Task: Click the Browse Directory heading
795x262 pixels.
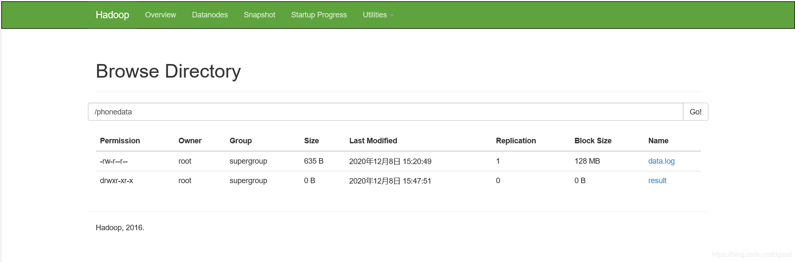Action: pos(168,71)
